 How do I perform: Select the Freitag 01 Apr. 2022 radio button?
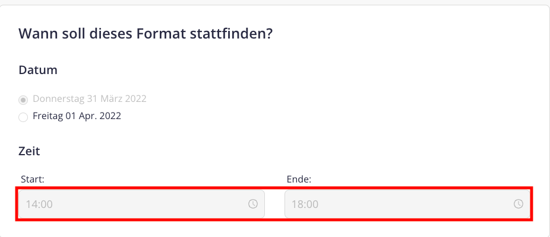point(23,117)
